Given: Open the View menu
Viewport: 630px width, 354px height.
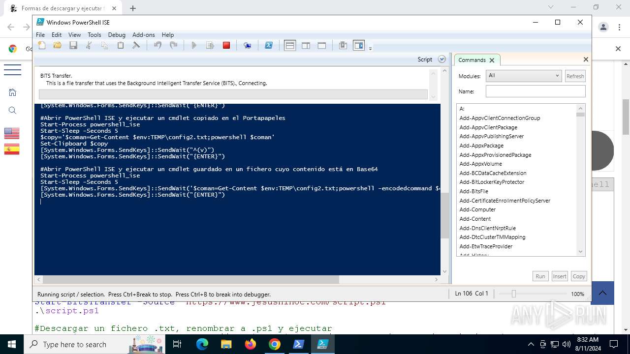Looking at the screenshot, I should (74, 34).
